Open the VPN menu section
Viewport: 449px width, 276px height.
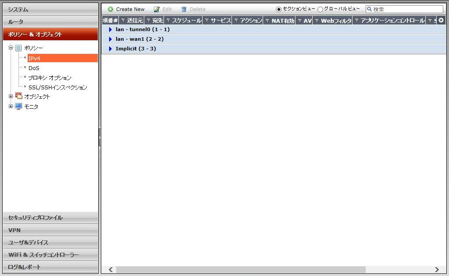(x=50, y=230)
